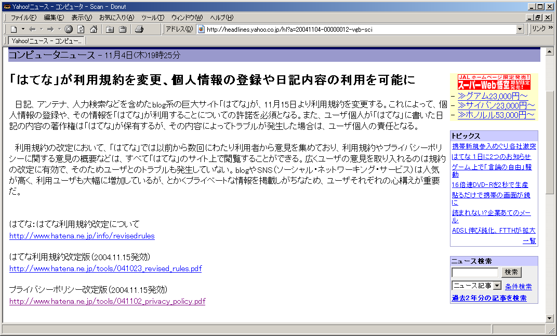Open the 041023_revised_rules.pdf link
The image size is (557, 336).
click(x=105, y=268)
